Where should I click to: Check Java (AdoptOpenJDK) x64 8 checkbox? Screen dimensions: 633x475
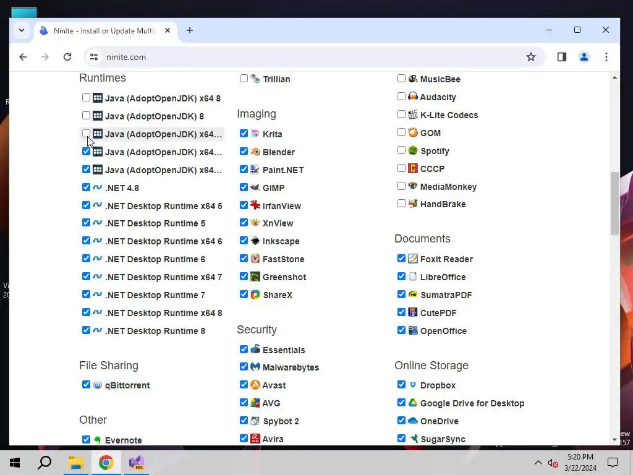click(86, 97)
